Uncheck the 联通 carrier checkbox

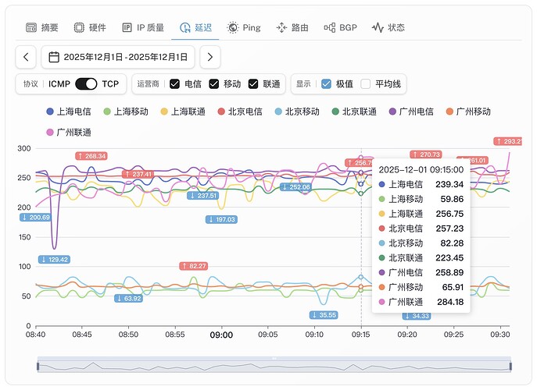click(253, 83)
